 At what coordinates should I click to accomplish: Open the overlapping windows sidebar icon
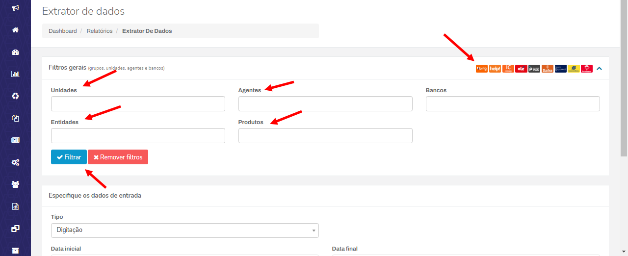[15, 229]
